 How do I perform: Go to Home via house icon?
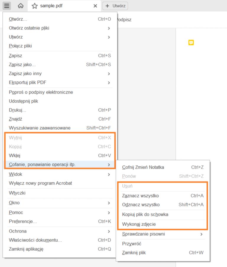21,6
